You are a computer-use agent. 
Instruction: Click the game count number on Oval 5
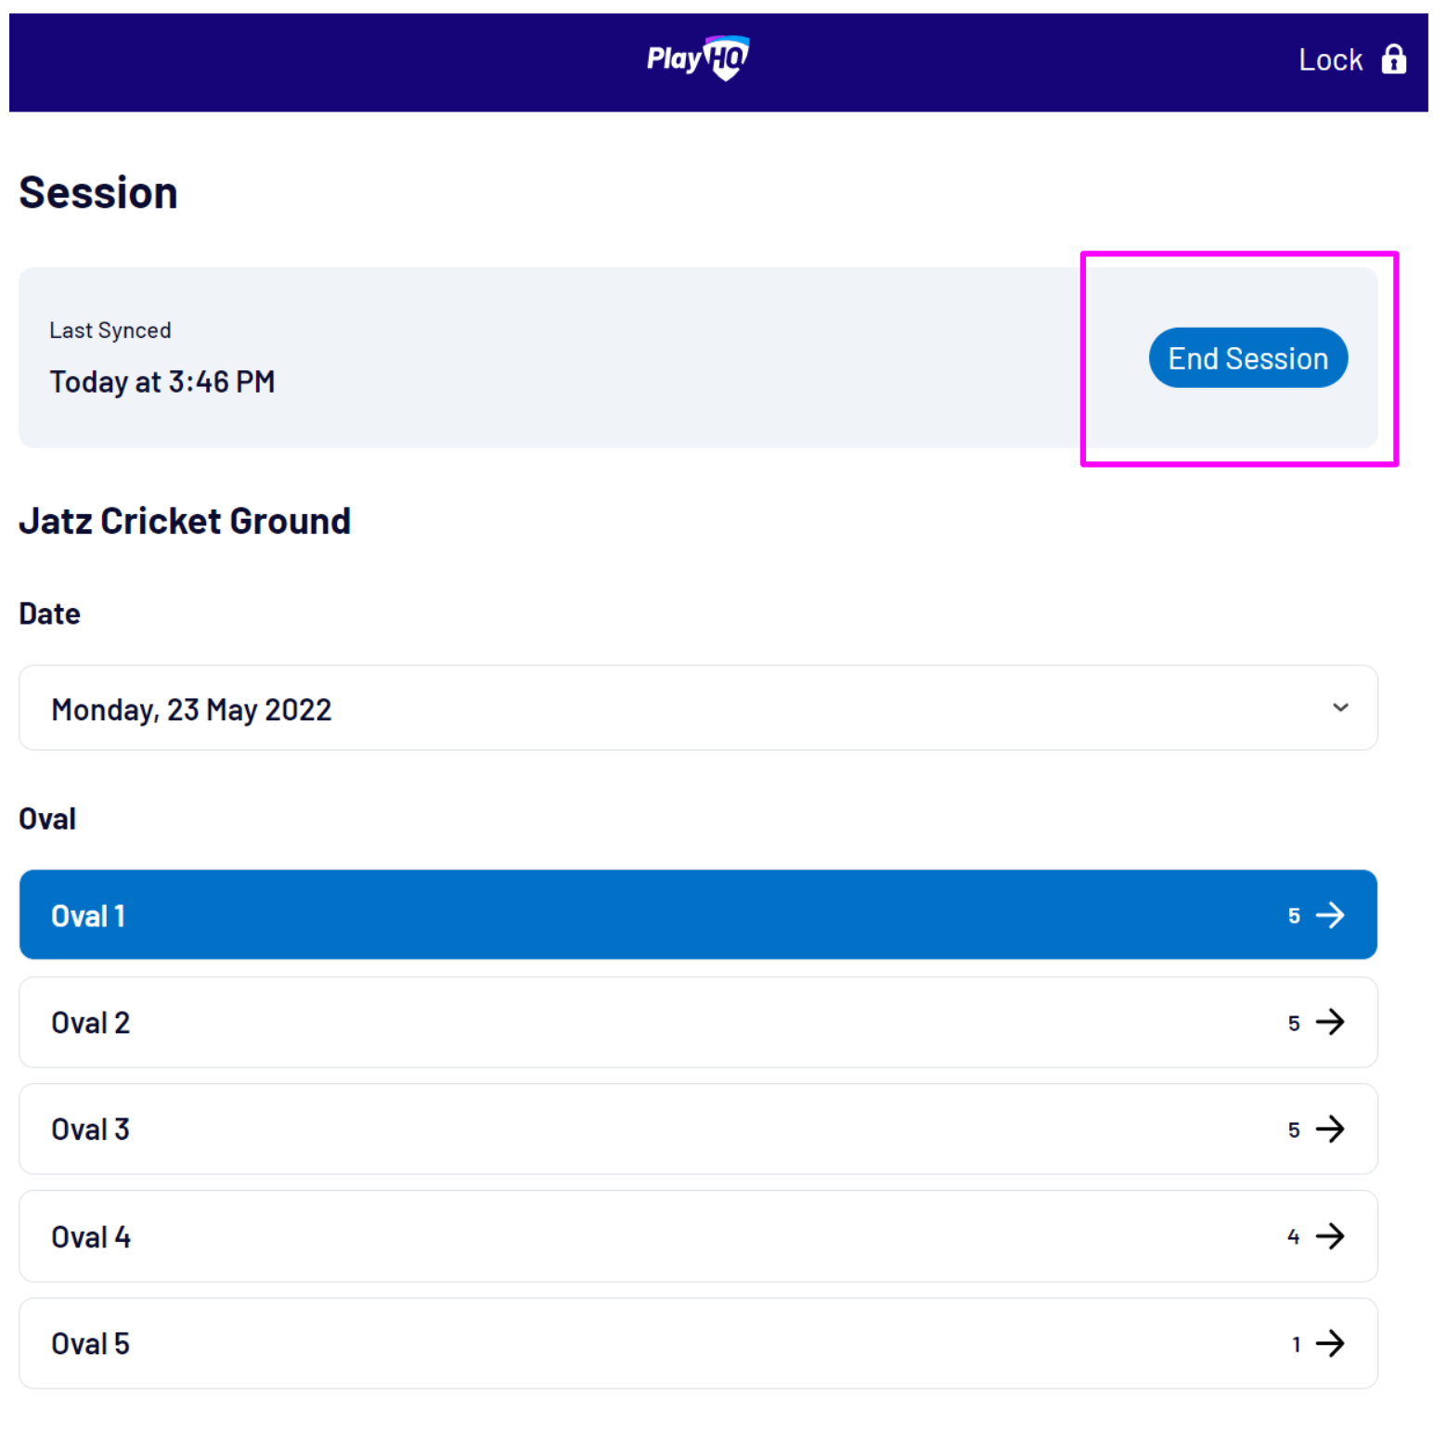pos(1296,1344)
